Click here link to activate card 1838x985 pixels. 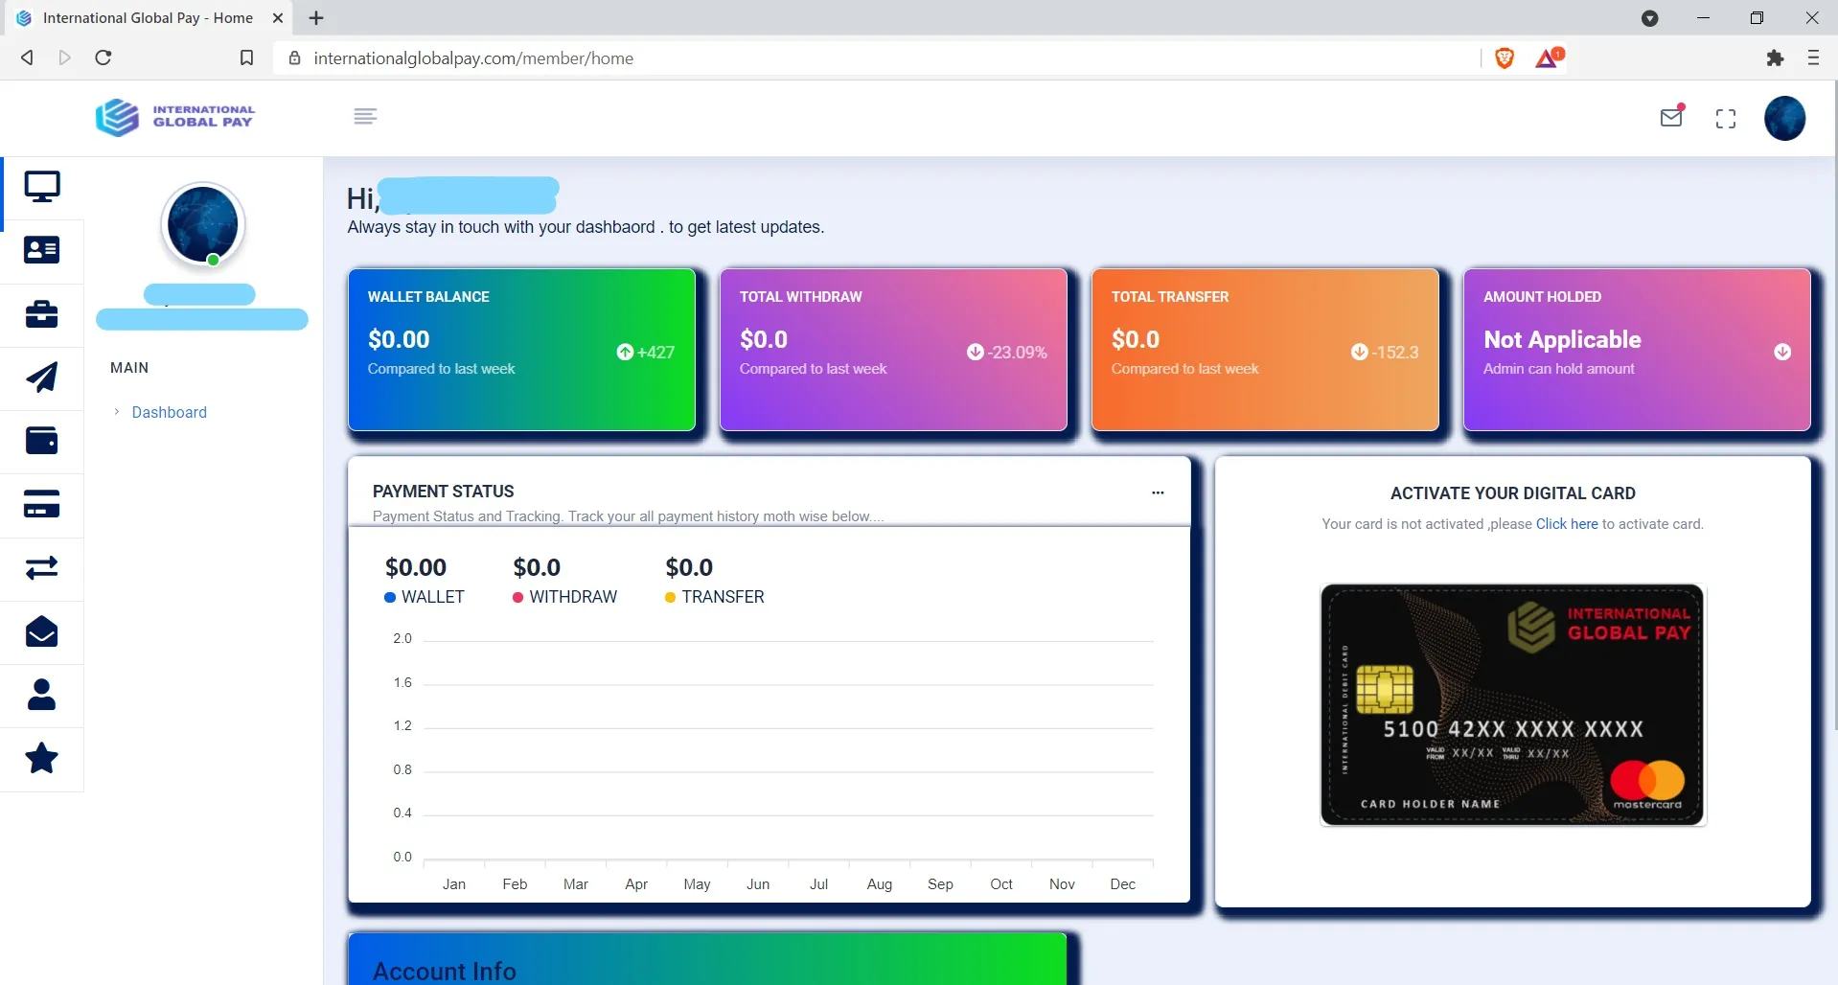[x=1566, y=524]
